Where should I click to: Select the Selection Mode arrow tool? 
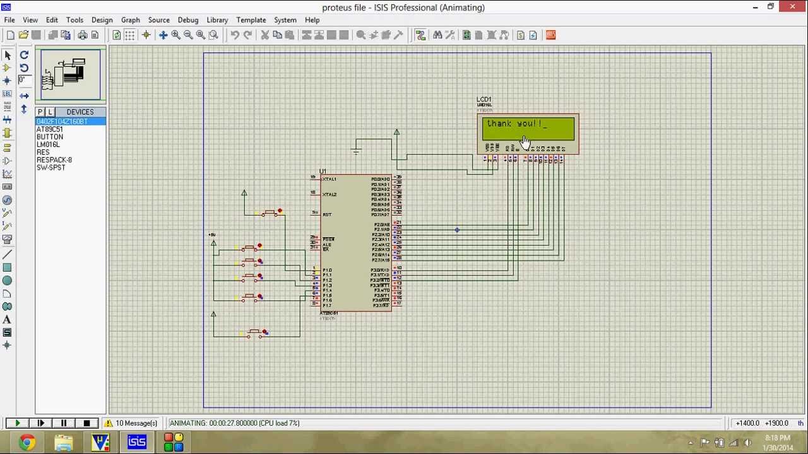[x=7, y=55]
